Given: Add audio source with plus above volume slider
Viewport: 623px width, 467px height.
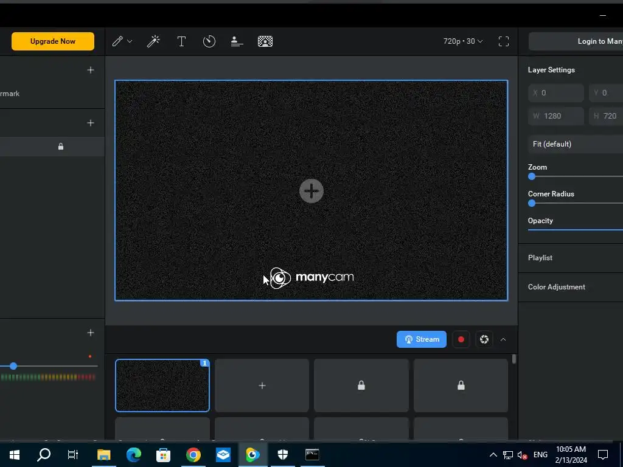Looking at the screenshot, I should coord(91,333).
